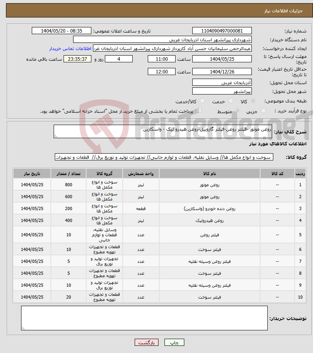Select the کالا radio button
Viewport: 313px width, 353px height.
pos(253,101)
